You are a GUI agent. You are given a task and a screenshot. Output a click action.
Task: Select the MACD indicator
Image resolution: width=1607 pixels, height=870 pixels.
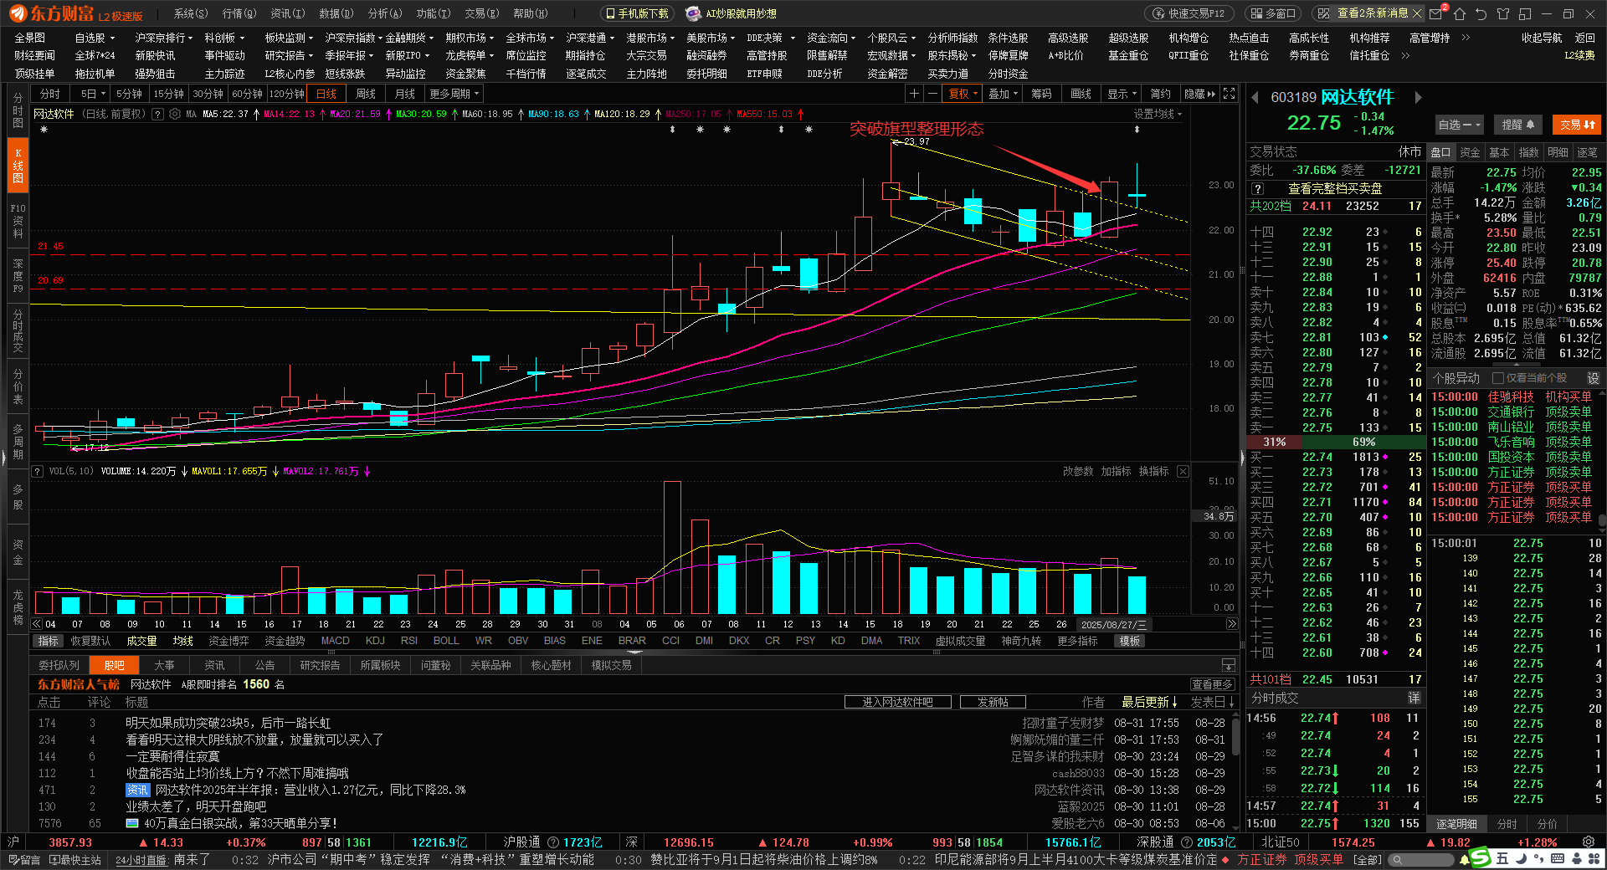[335, 641]
